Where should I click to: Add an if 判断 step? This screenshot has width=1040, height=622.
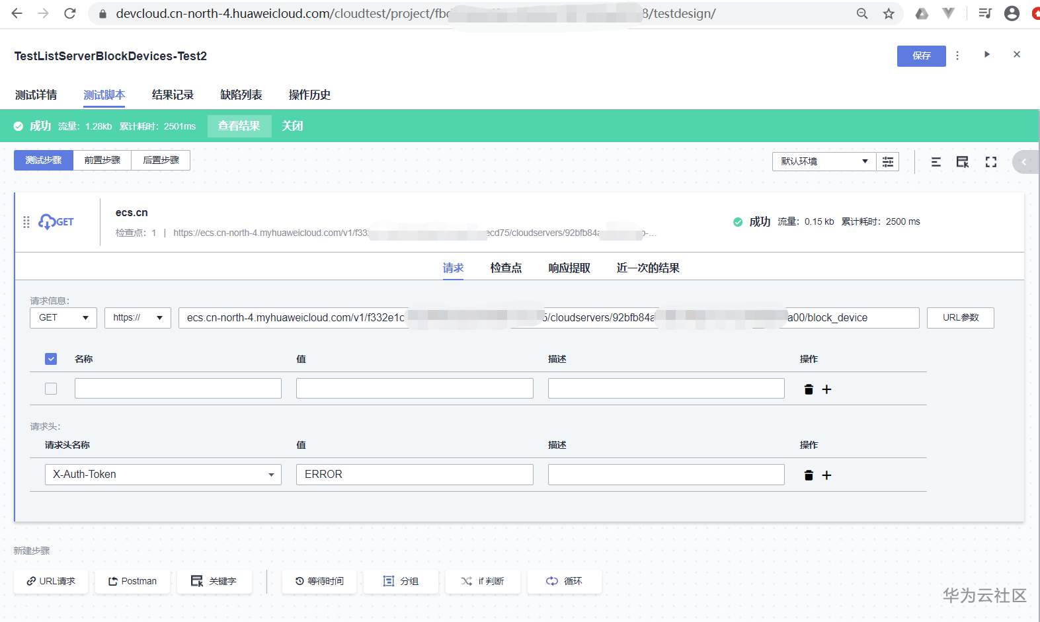(483, 582)
